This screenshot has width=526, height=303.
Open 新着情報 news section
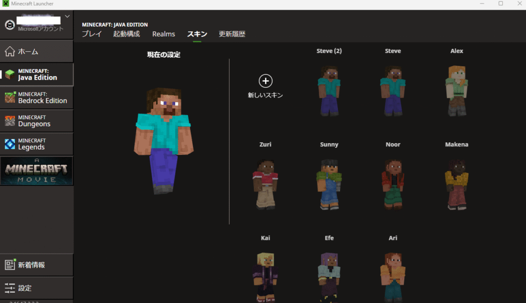(36, 265)
